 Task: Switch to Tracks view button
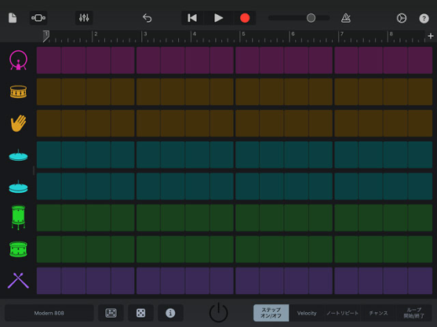click(38, 18)
